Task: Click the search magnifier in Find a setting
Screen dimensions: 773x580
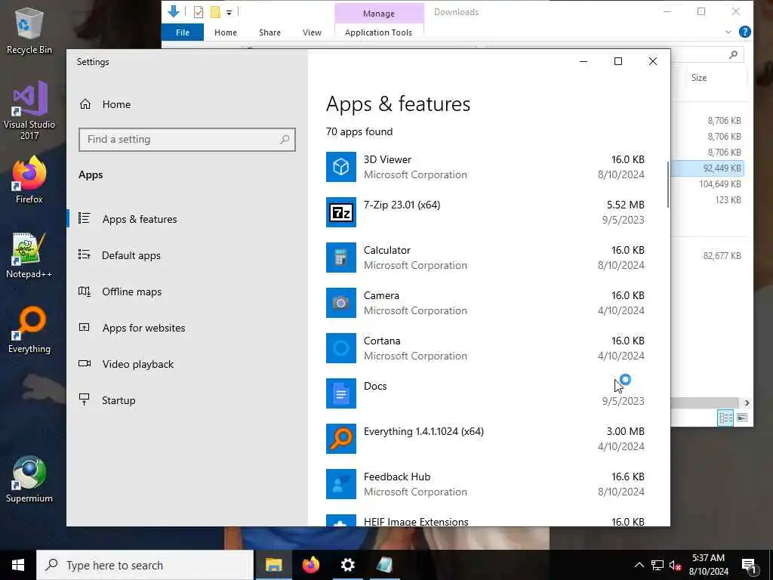Action: 285,140
